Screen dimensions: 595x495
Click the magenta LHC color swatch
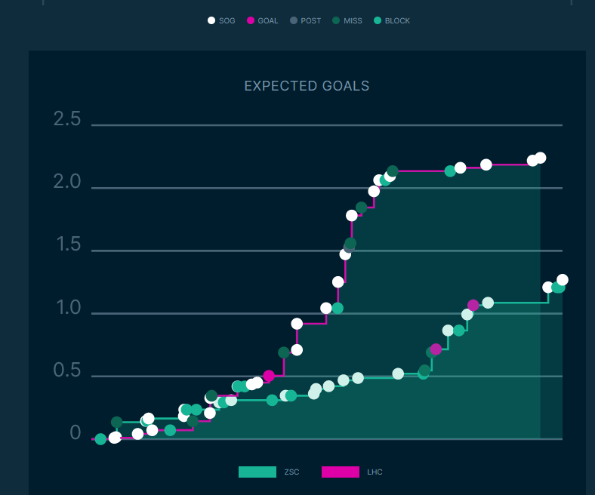[x=341, y=472]
